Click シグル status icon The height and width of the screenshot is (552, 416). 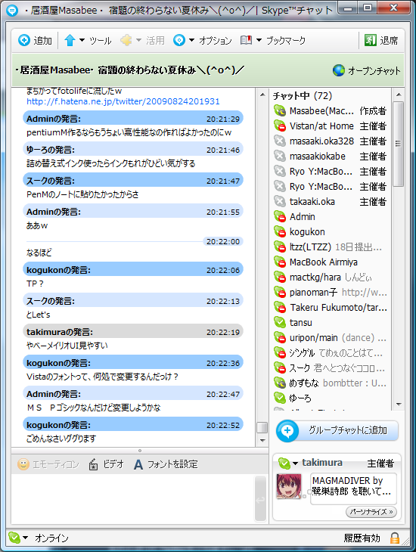tap(280, 353)
